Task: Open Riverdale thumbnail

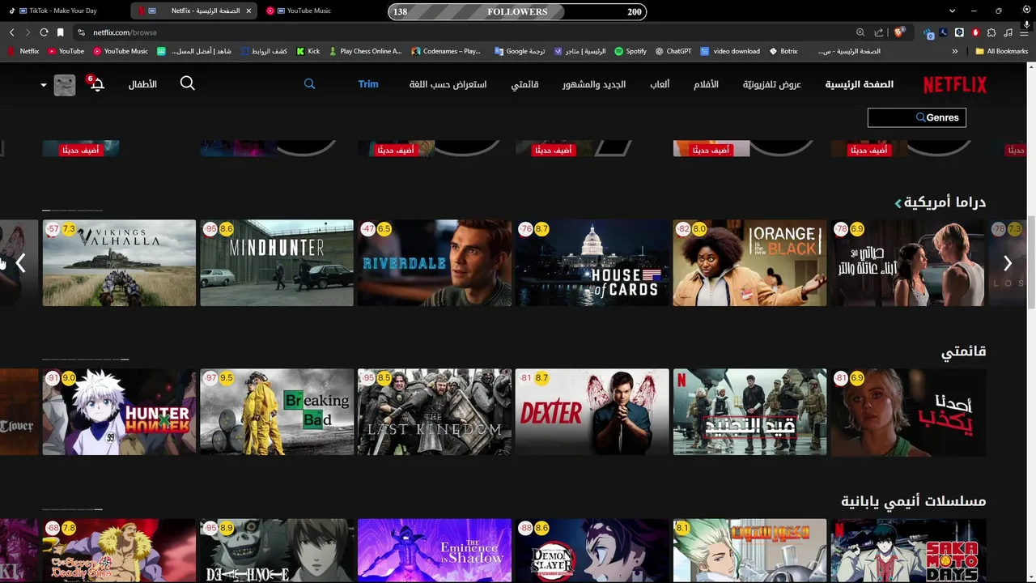Action: [435, 263]
